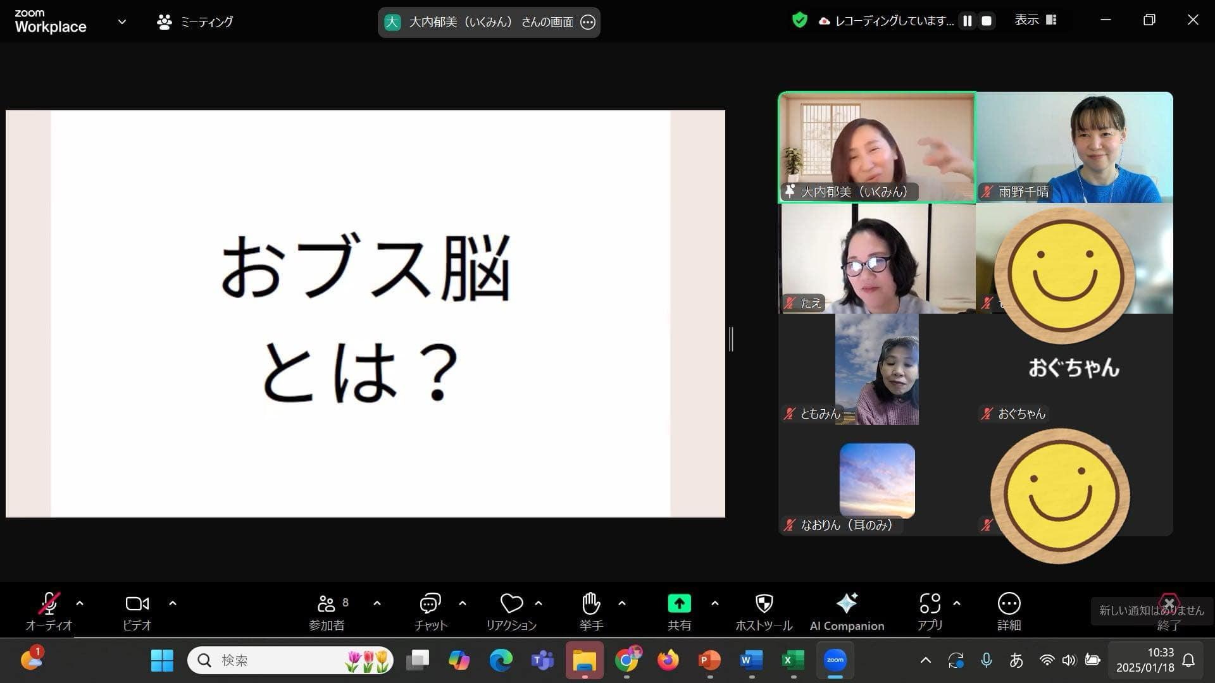
Task: Expand share options chevron next to 共有
Action: [715, 603]
